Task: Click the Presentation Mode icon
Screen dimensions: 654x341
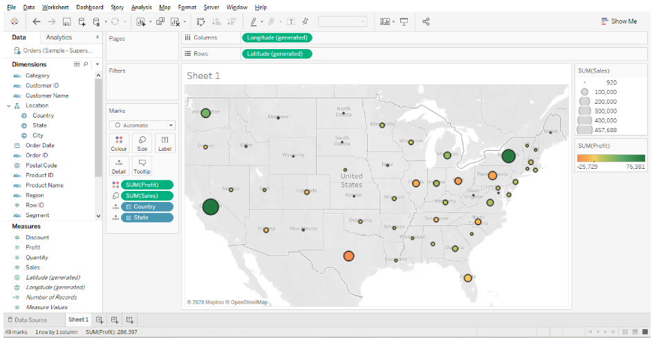Action: [404, 21]
